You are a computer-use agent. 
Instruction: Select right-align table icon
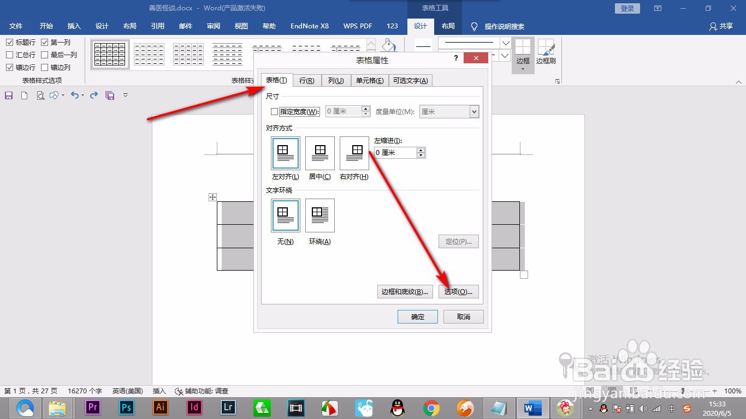tap(354, 153)
